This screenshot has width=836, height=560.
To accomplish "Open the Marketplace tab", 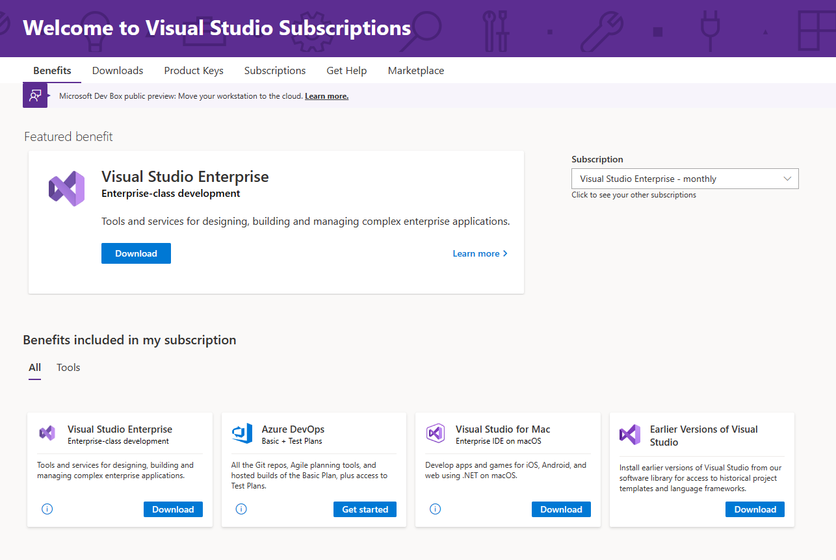I will click(416, 71).
